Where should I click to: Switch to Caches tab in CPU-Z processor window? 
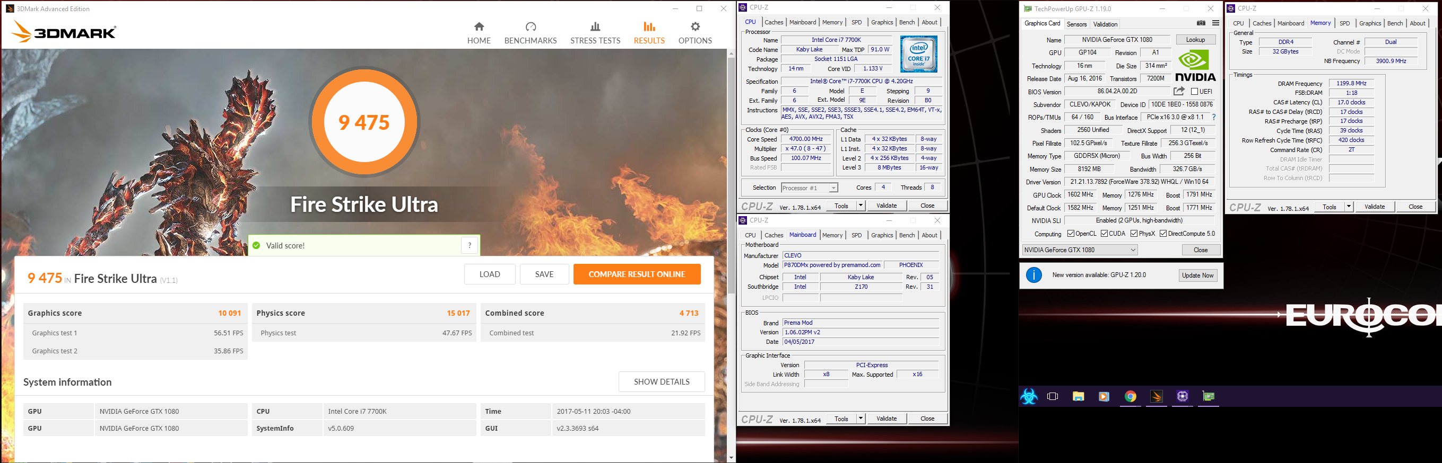click(x=774, y=22)
